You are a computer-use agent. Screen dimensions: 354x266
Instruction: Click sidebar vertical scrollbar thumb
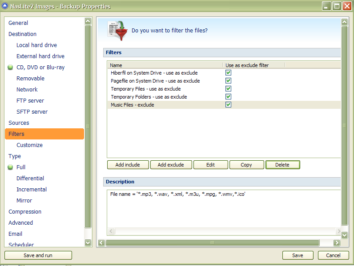tap(88, 126)
